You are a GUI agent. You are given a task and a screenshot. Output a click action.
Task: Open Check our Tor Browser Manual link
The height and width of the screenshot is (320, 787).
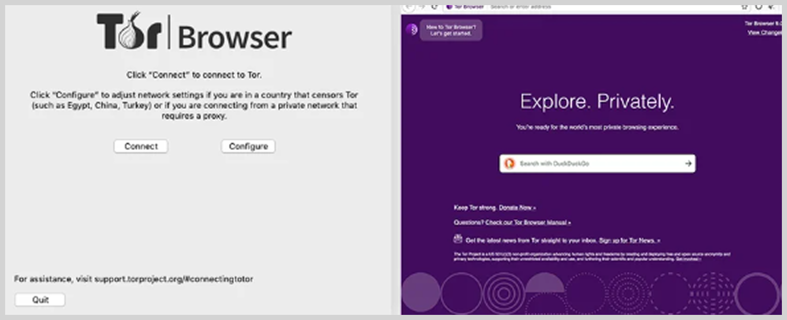(528, 223)
